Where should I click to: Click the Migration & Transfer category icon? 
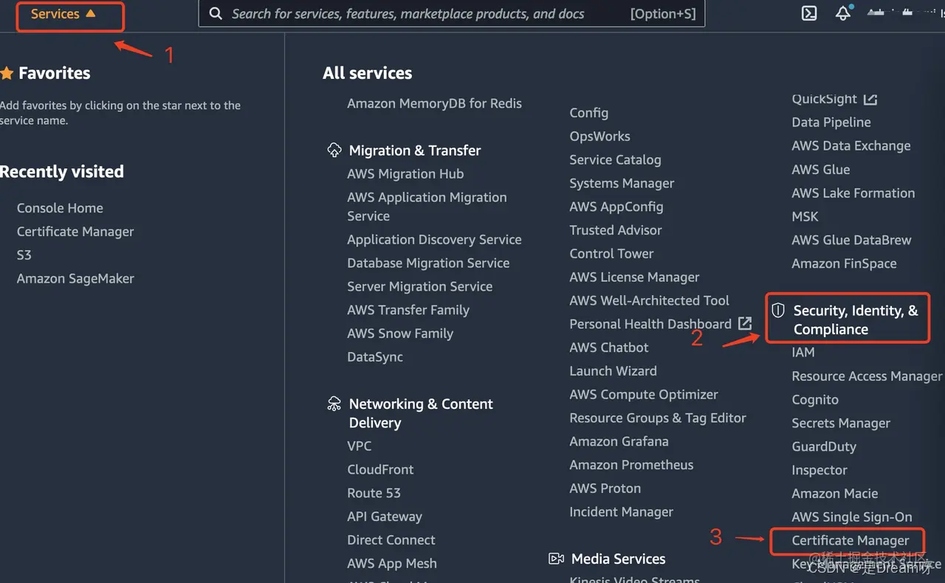334,151
